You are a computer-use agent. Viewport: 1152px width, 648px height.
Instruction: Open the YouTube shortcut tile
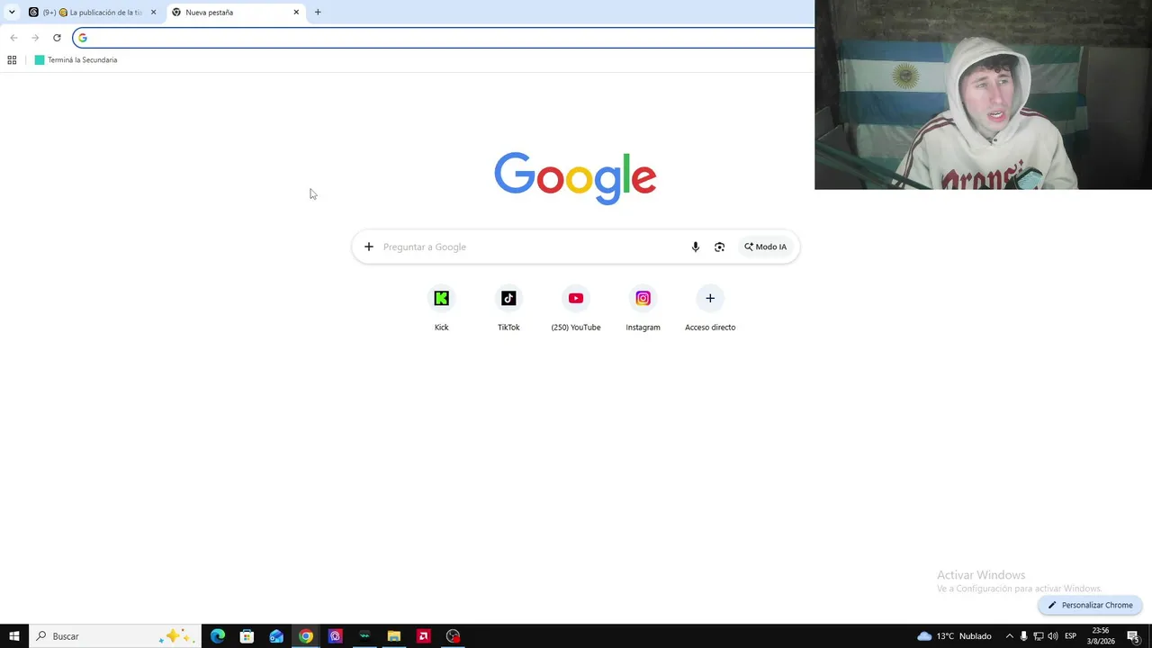tap(576, 308)
